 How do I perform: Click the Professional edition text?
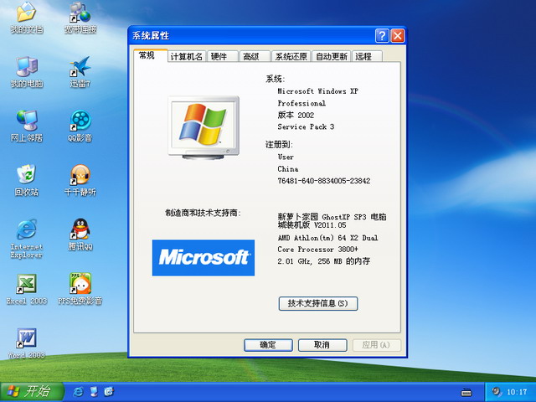[301, 103]
